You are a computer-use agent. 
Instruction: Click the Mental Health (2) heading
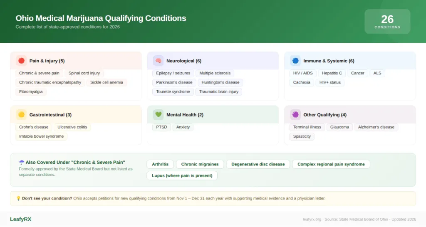185,115
